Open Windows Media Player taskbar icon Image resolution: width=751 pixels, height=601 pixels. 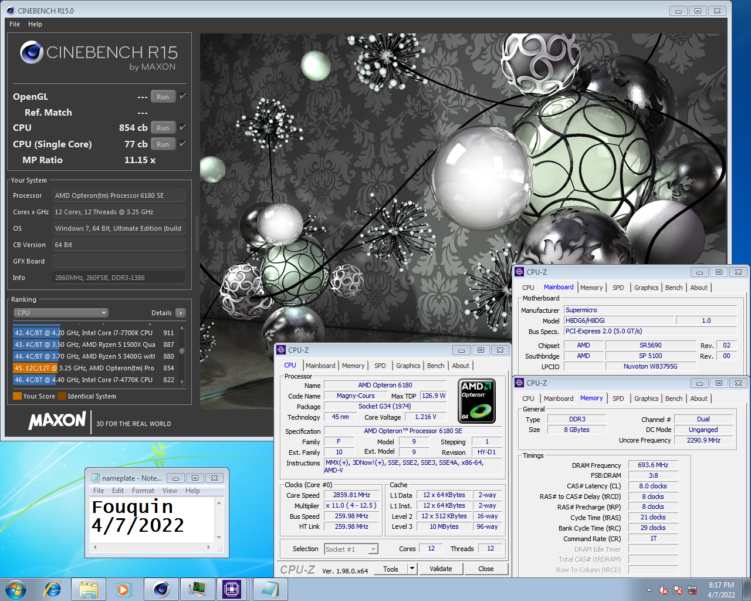(x=123, y=589)
